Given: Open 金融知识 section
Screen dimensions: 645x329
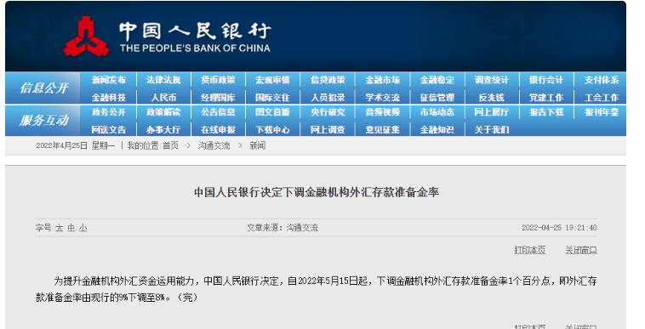Looking at the screenshot, I should click(437, 130).
